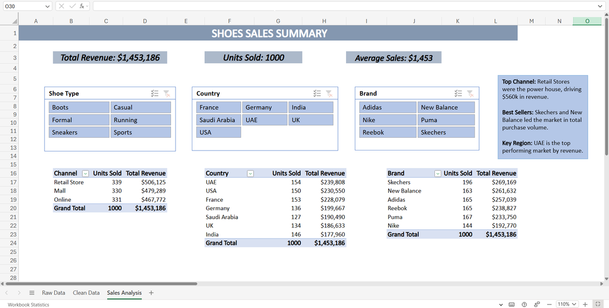Go to the previous sheet arrow

[x=7, y=293]
